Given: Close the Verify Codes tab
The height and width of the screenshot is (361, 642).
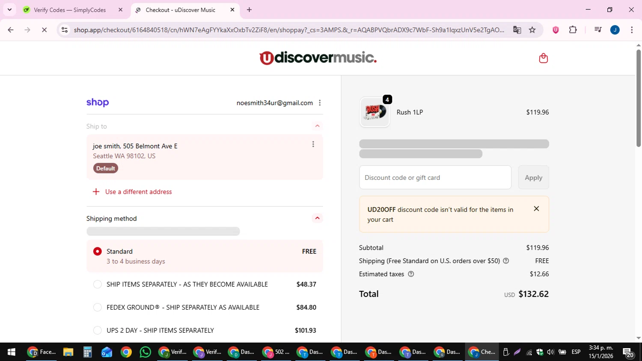Looking at the screenshot, I should [x=120, y=10].
